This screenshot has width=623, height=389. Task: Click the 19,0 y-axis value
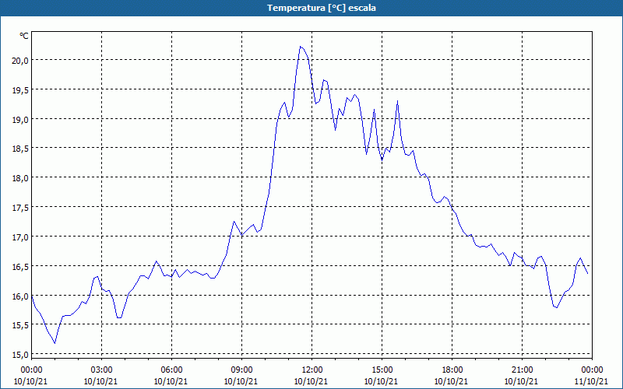click(20, 120)
